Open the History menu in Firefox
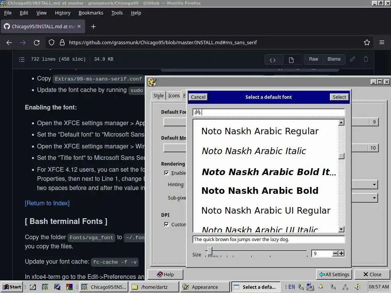 click(x=63, y=13)
